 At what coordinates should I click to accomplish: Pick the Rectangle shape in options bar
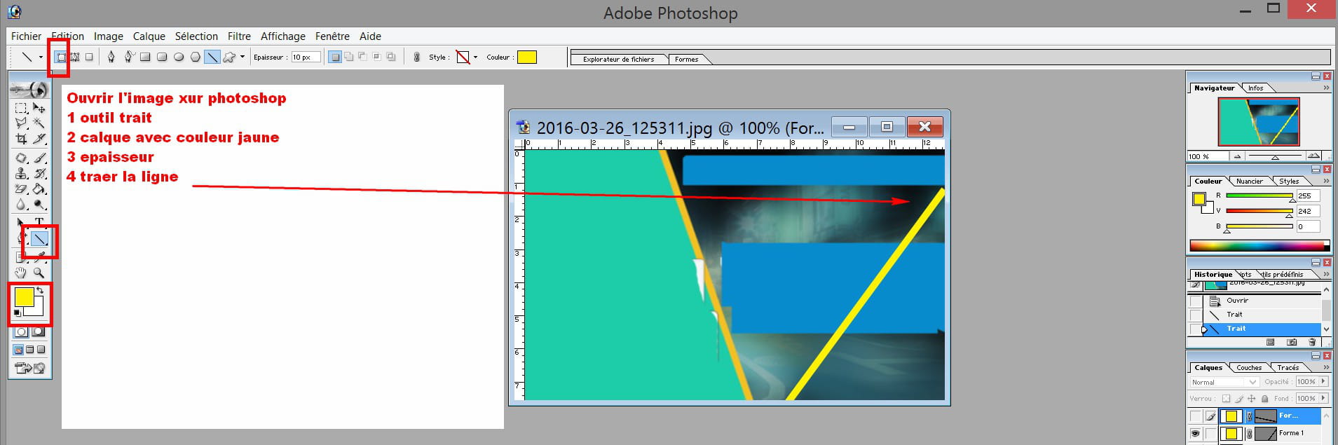coord(145,57)
